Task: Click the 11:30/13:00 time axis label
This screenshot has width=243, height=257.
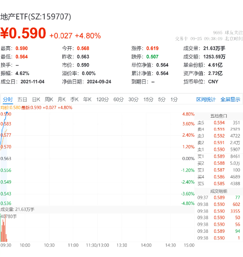Action: (x=98, y=245)
